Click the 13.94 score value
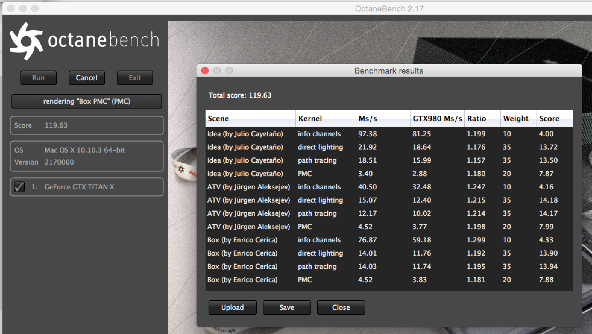This screenshot has height=334, width=592. [548, 266]
